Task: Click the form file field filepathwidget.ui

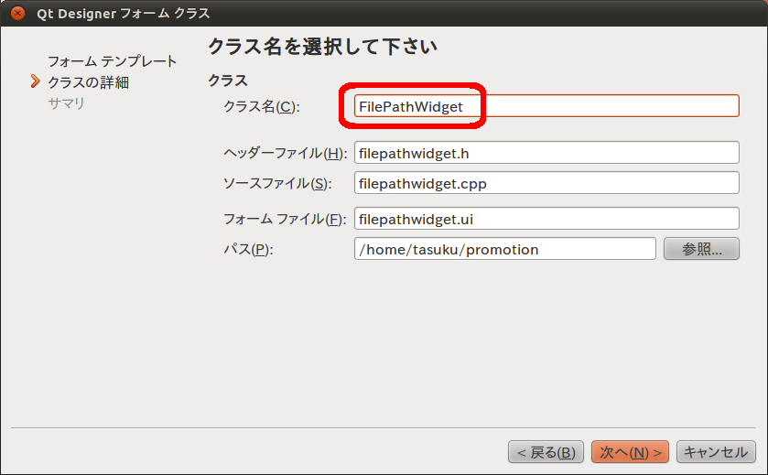Action: point(546,219)
